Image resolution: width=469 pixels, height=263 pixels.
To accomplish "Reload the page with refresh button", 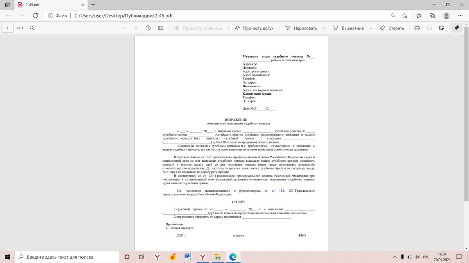I will coord(36,16).
